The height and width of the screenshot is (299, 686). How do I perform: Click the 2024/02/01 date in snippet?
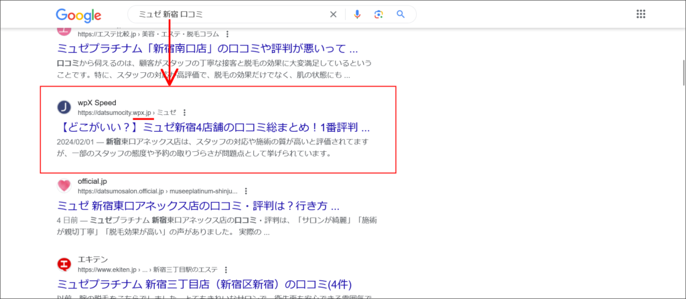click(x=74, y=142)
